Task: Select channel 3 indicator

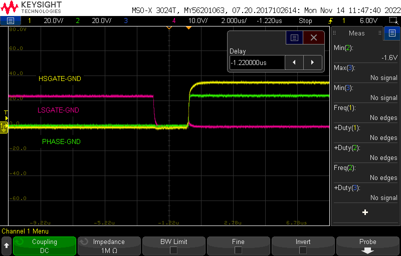Action: (126, 20)
